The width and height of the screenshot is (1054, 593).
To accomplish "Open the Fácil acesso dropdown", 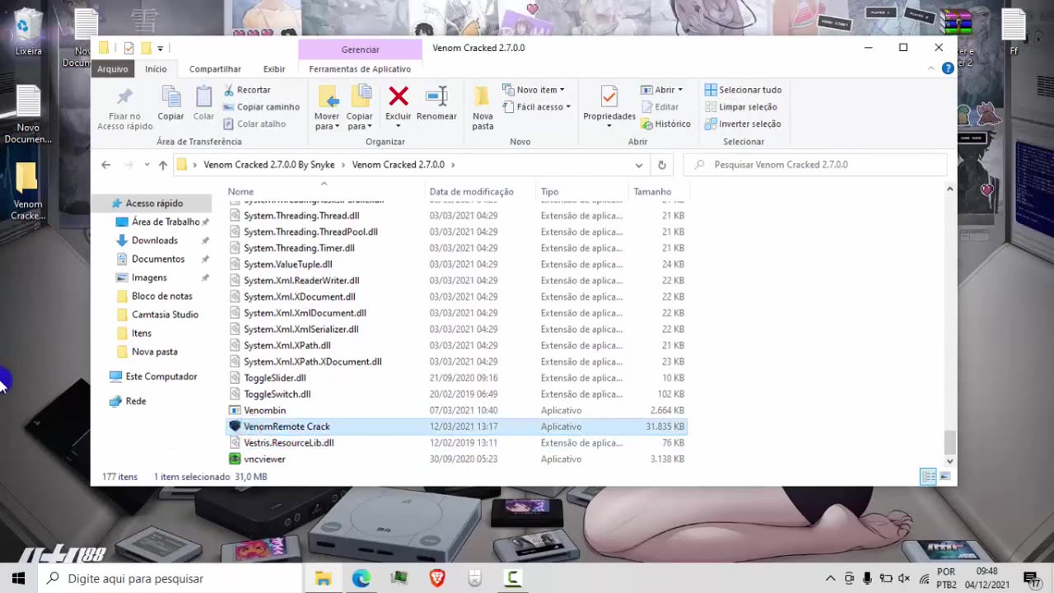I will click(536, 107).
